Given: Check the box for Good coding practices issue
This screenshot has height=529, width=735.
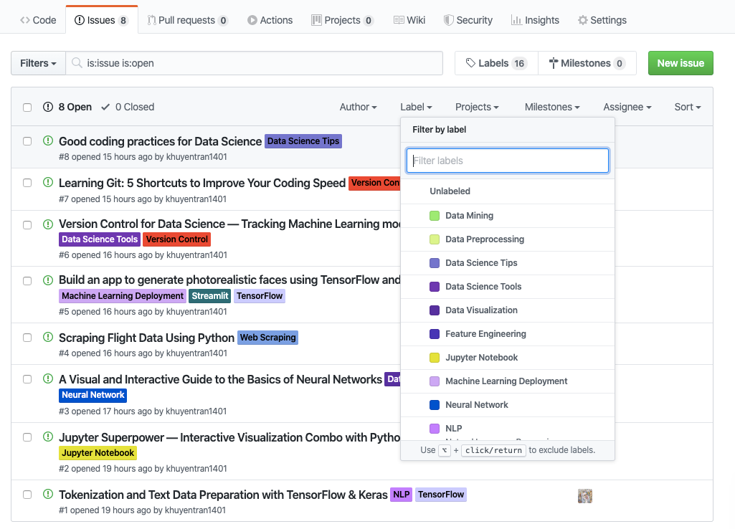Looking at the screenshot, I should click(27, 141).
